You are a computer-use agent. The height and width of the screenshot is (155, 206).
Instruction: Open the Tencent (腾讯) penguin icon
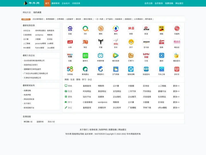coord(116,28)
